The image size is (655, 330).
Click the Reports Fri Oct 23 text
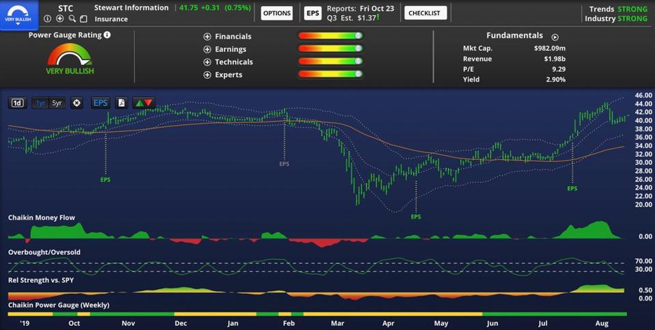(x=361, y=8)
